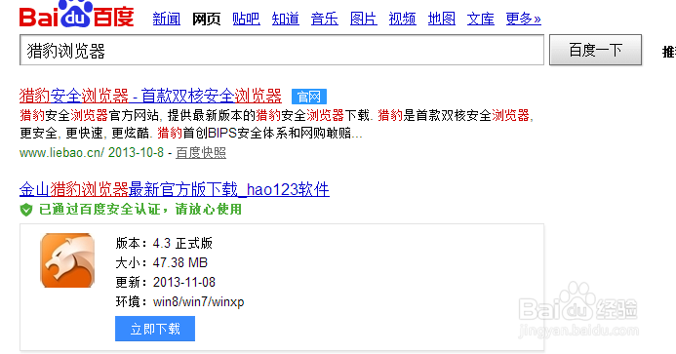Click snippet text 猎豹首创BIPS安全体系和网购敢赔
The image size is (676, 354).
pyautogui.click(x=255, y=134)
